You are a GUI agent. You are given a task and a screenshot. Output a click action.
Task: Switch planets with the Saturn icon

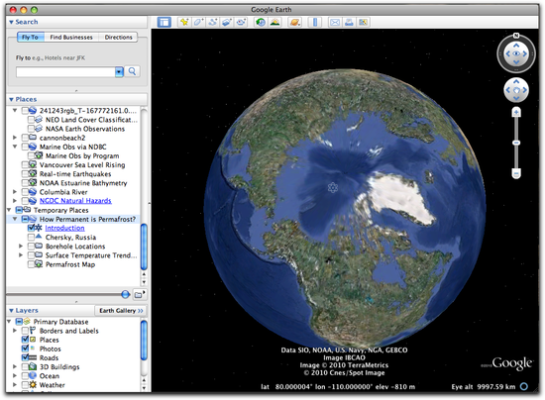[294, 23]
